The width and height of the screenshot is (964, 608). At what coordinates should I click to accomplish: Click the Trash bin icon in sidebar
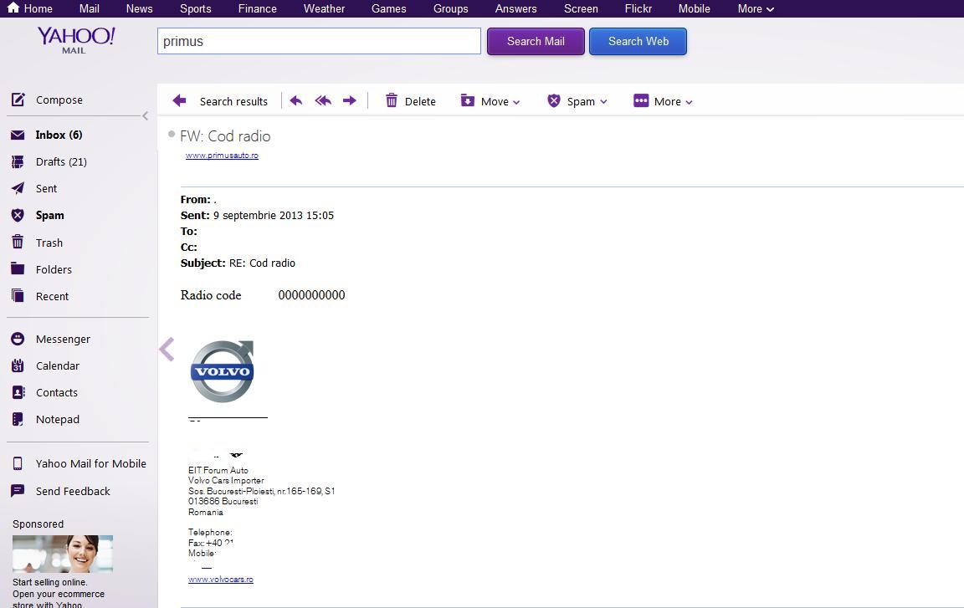pos(18,242)
